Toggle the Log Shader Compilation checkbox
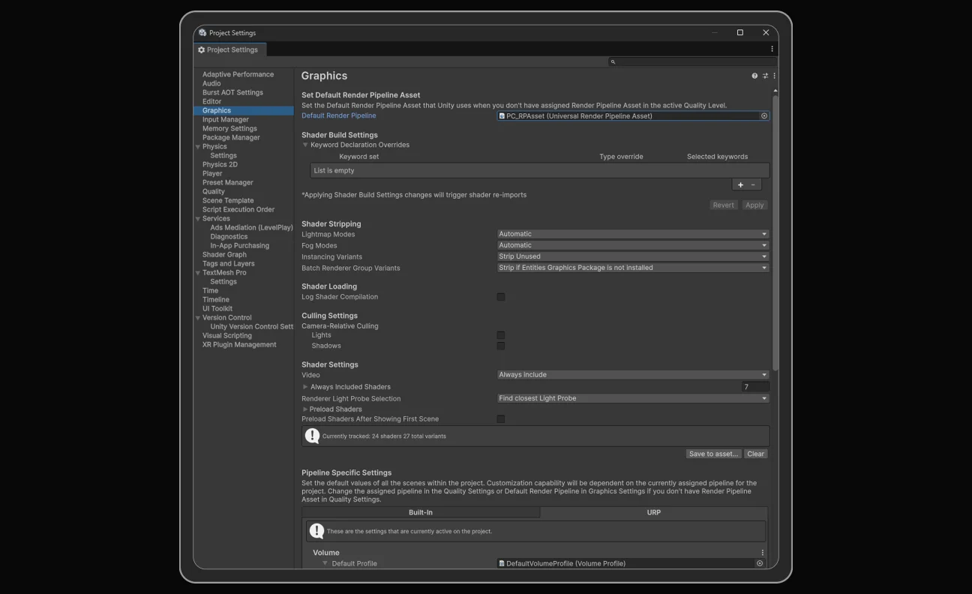 coord(501,297)
